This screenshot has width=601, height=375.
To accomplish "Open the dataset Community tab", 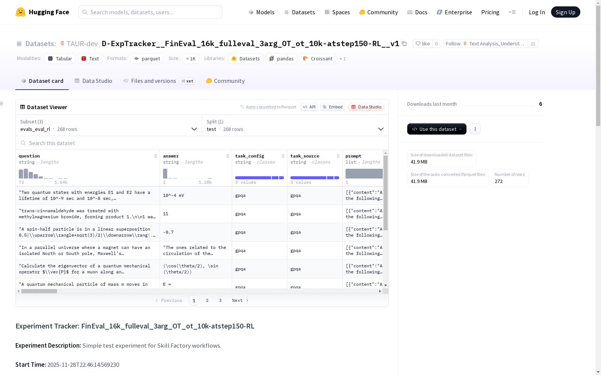I will [225, 81].
